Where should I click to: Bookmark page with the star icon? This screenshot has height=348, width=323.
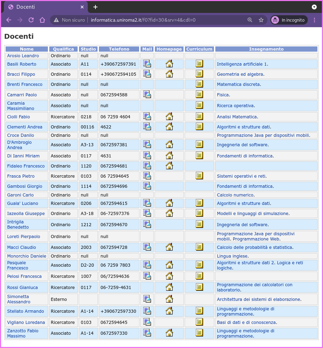261,20
